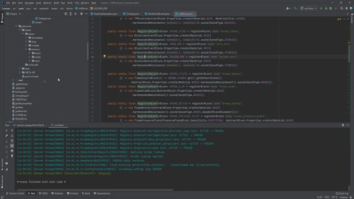
Task: Click the Run console horizontal scrollbar
Action: tap(95, 190)
